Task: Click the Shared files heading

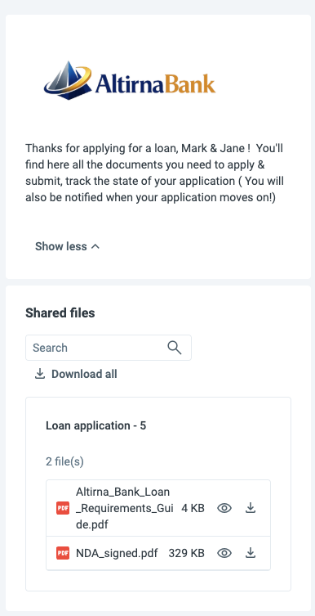Action: point(60,313)
